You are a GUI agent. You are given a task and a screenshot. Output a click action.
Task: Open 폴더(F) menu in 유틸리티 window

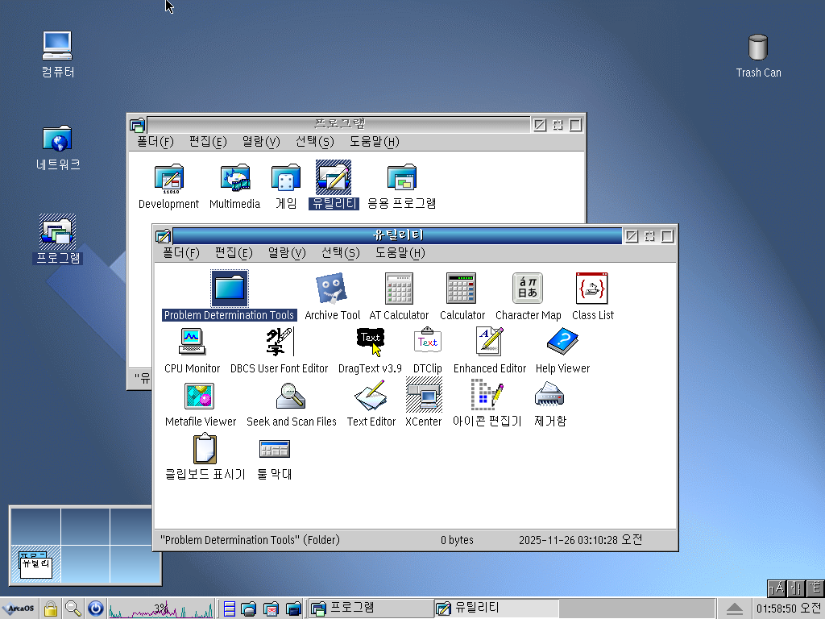tap(180, 253)
